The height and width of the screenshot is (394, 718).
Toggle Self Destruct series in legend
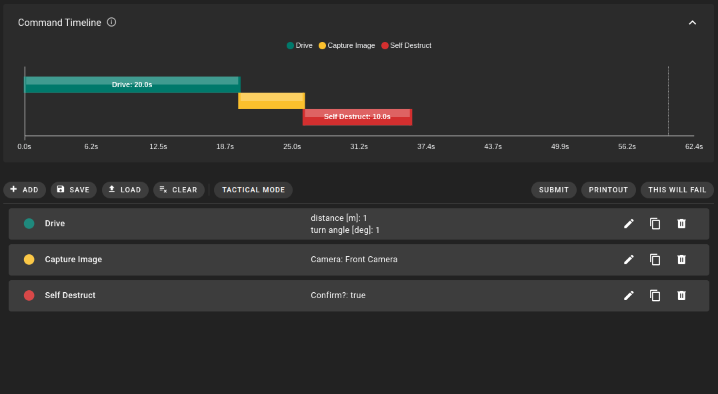406,45
